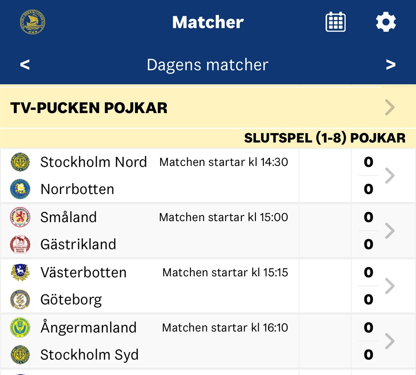Open Ångermanland vs Stockholm Syd match chevron

390,341
